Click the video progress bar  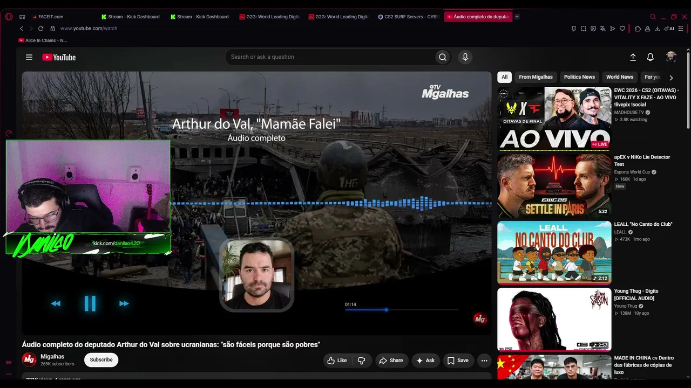[x=402, y=310]
